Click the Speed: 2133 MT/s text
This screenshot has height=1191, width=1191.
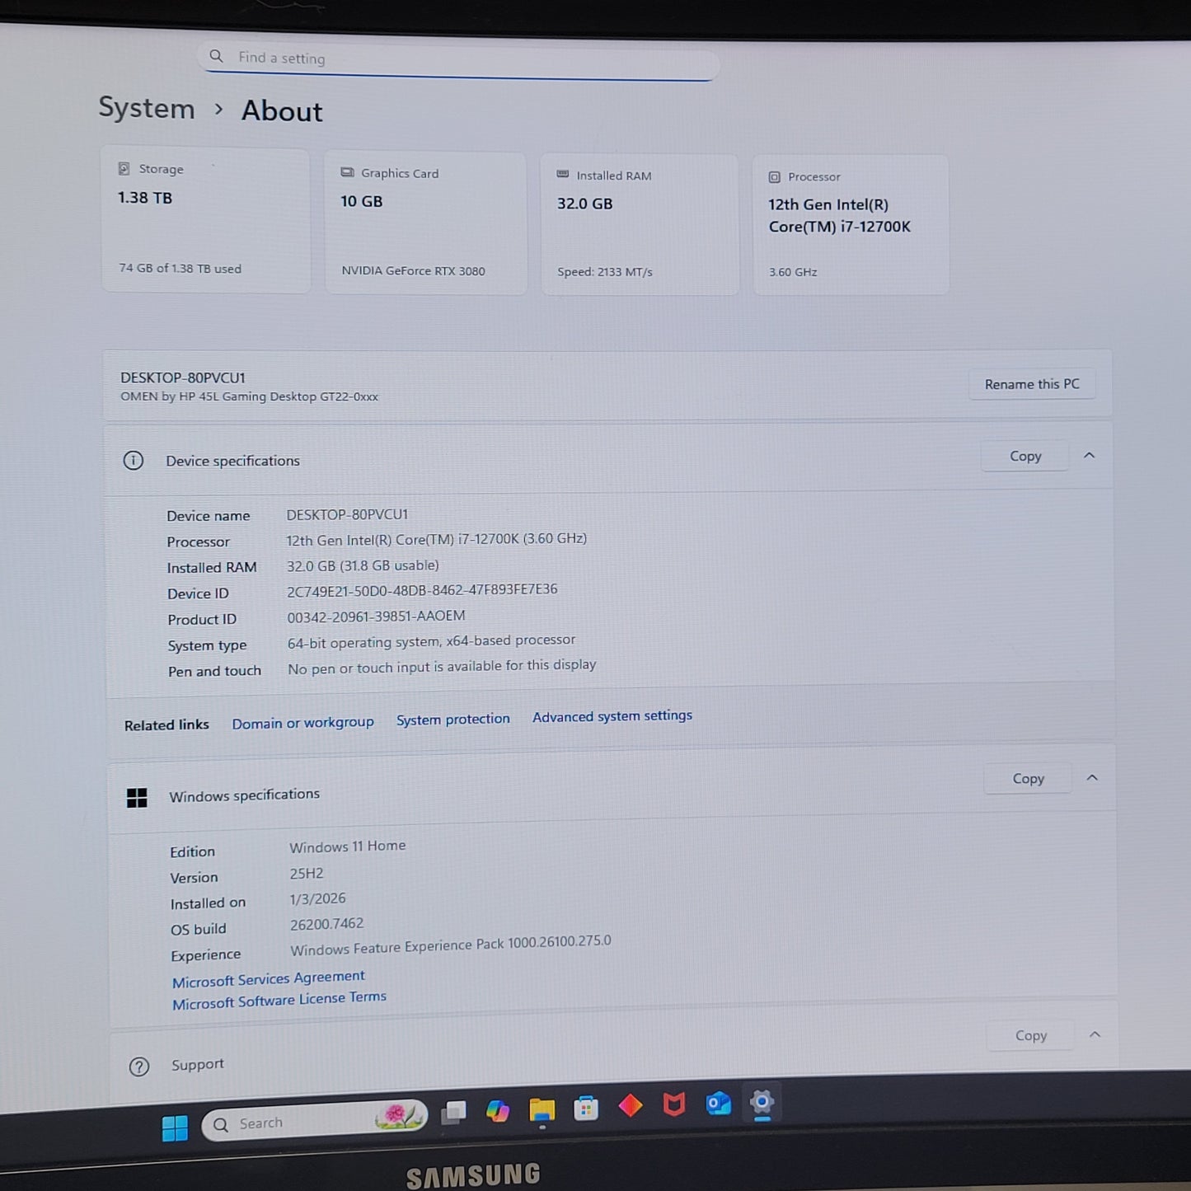[x=604, y=272]
